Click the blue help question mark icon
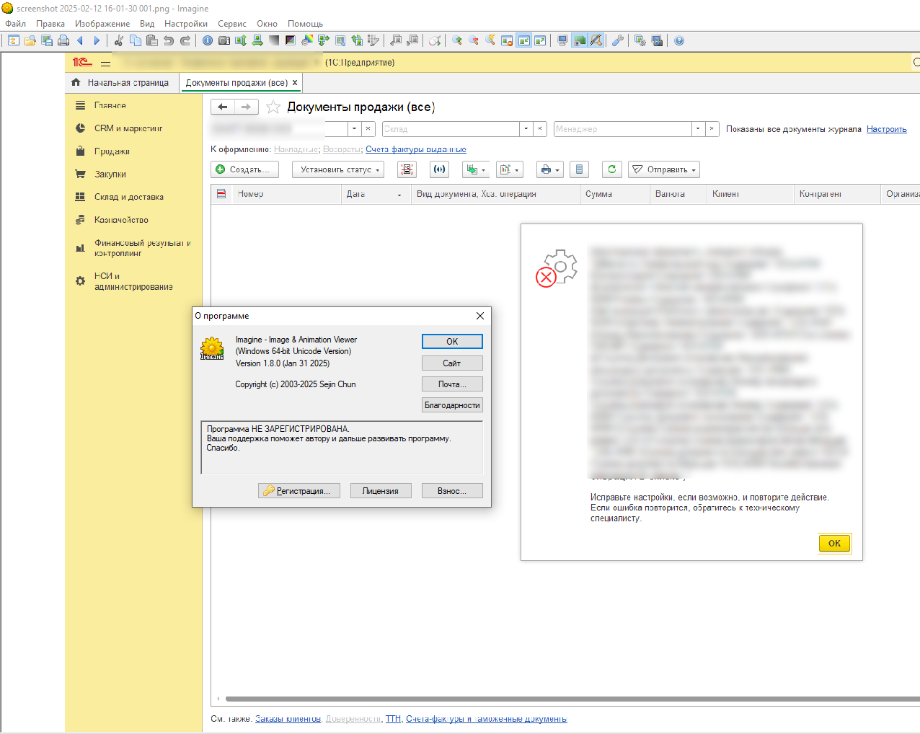 pyautogui.click(x=679, y=40)
